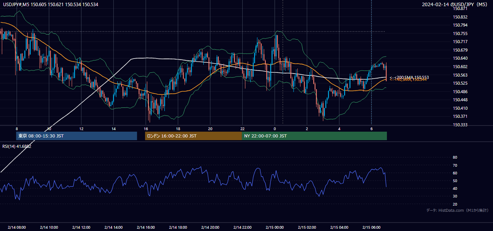
Task: Click hour tick 12 under the price chart
Action: click(81, 129)
